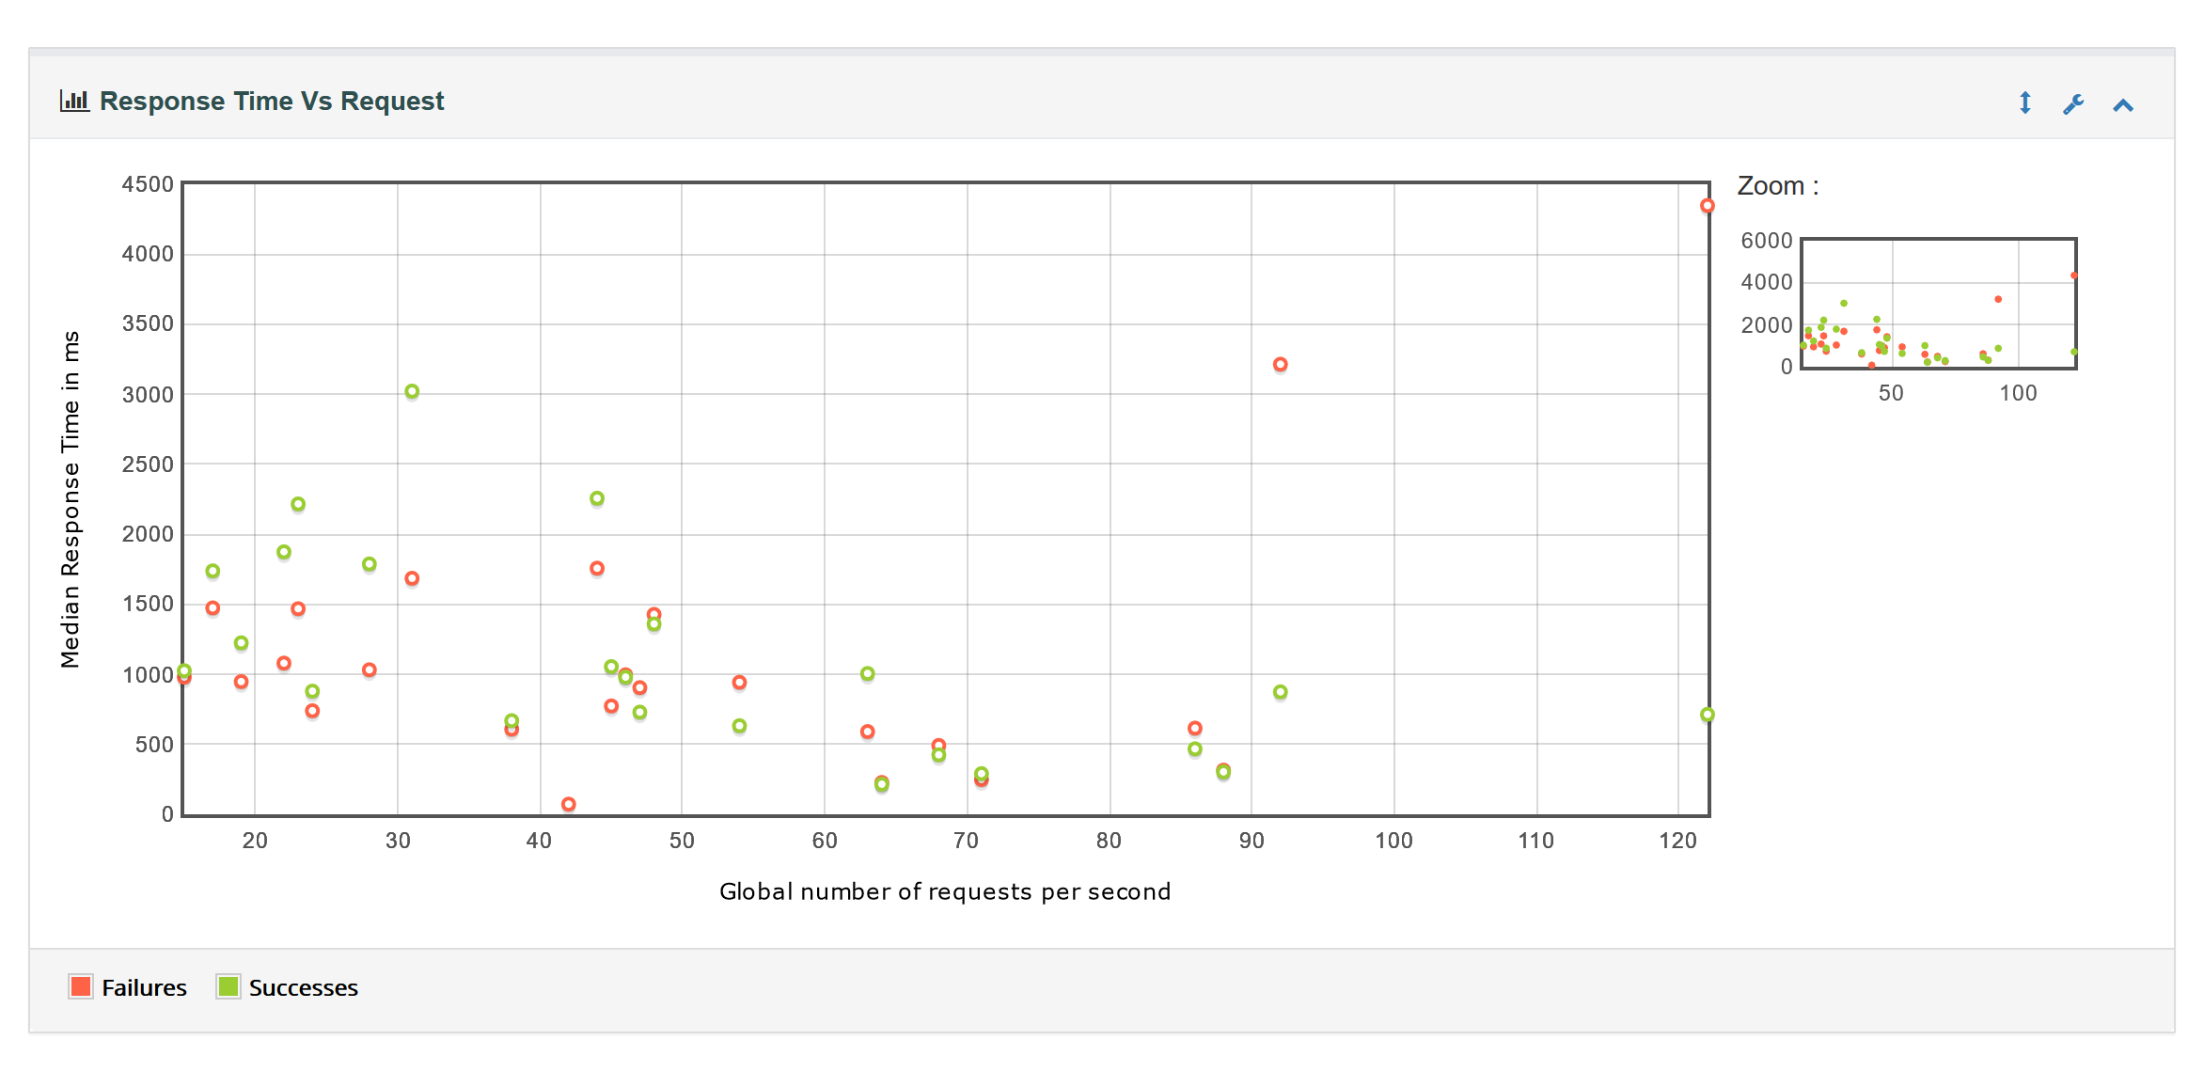Viewport: 2204px width, 1071px height.
Task: Click the vertical resize arrows icon
Action: [x=2025, y=103]
